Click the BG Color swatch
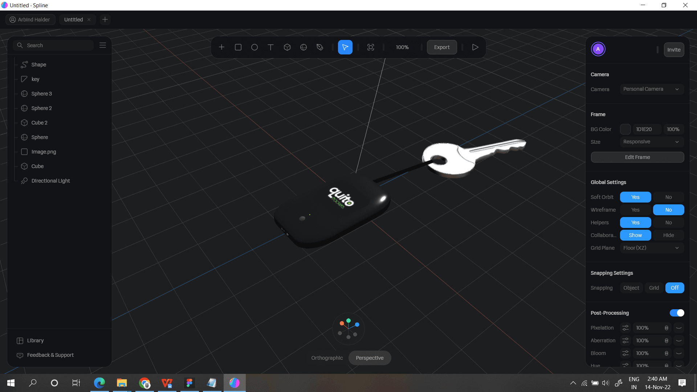The image size is (697, 392). tap(625, 129)
